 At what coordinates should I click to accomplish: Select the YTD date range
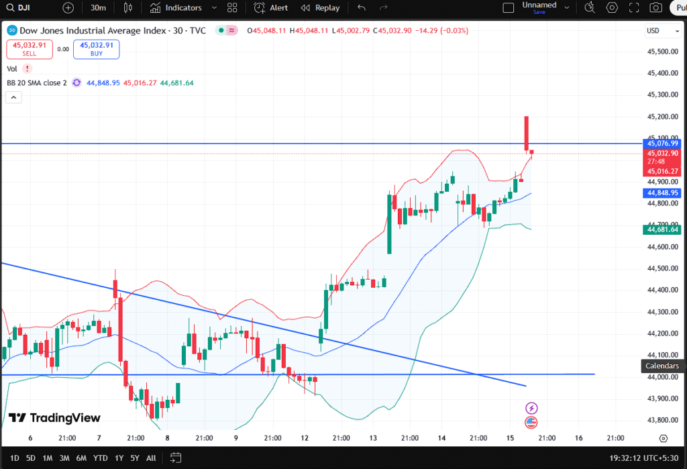tap(101, 458)
